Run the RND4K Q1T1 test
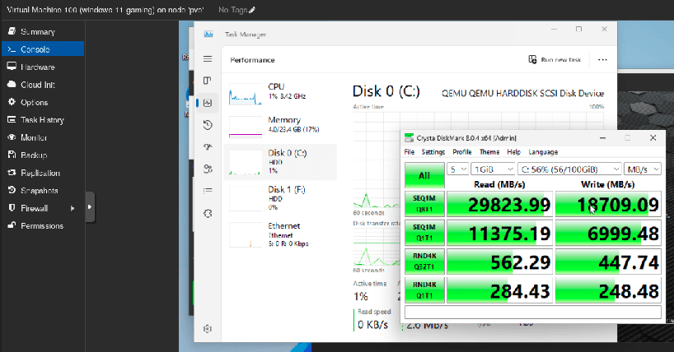The width and height of the screenshot is (674, 352). click(424, 289)
